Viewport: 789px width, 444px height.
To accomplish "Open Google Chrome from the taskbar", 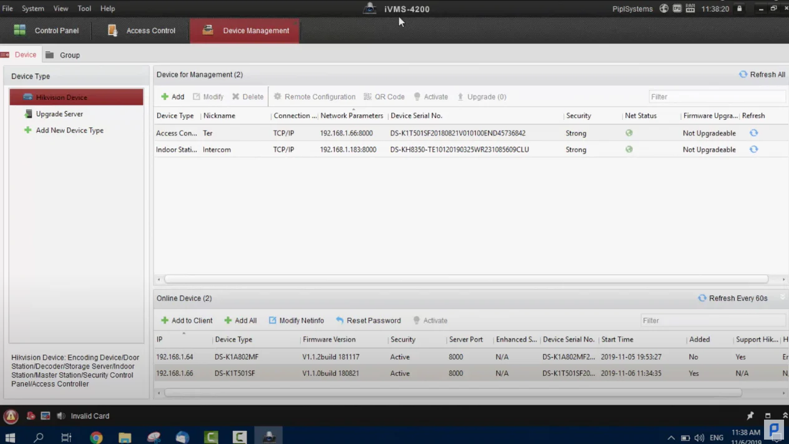I will (x=96, y=437).
